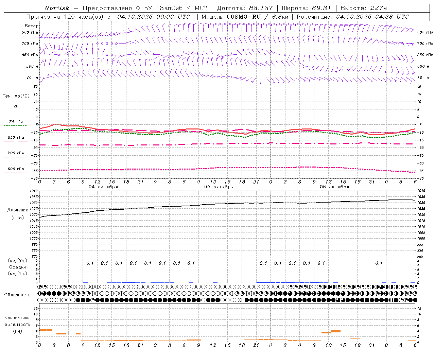Click 'Рассчитано: 04.10.2025 04:38 UTC' text

[x=353, y=17]
